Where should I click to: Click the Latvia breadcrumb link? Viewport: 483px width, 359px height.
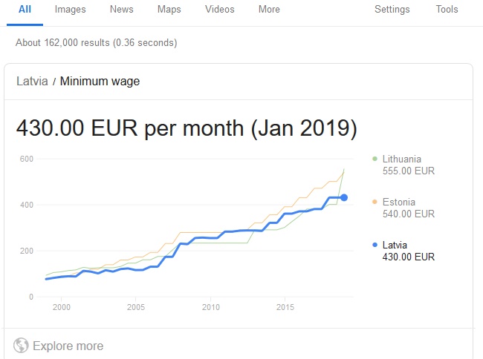point(32,81)
